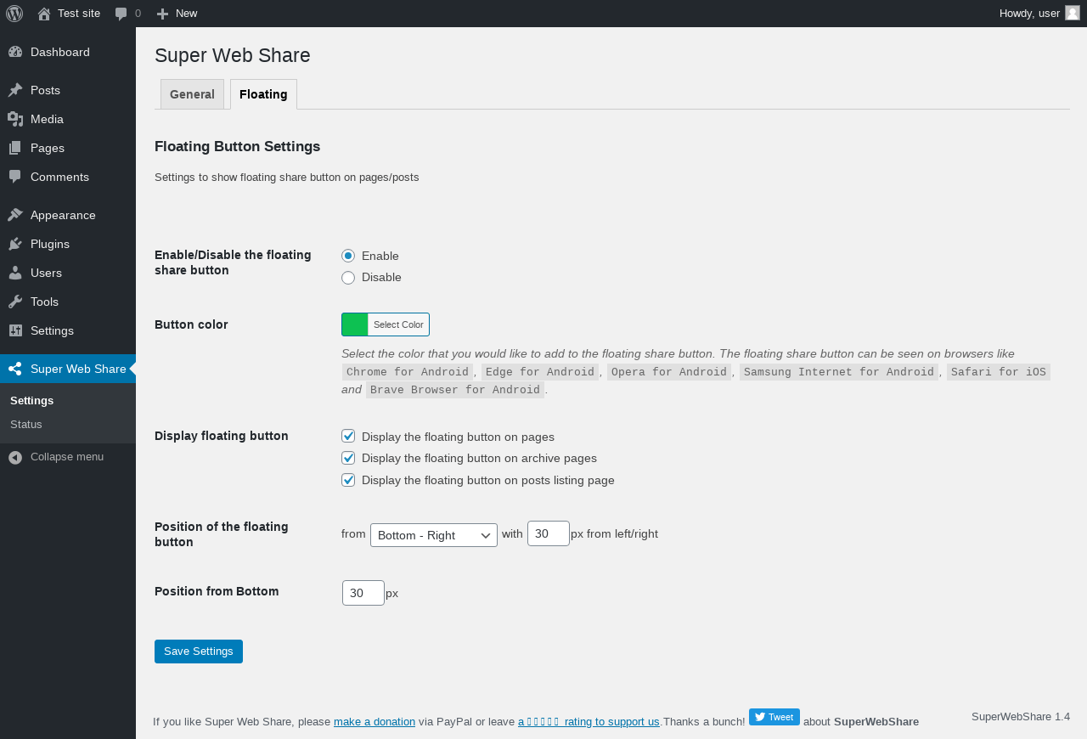Open the Comments sidebar menu item
This screenshot has width=1087, height=739.
click(68, 177)
